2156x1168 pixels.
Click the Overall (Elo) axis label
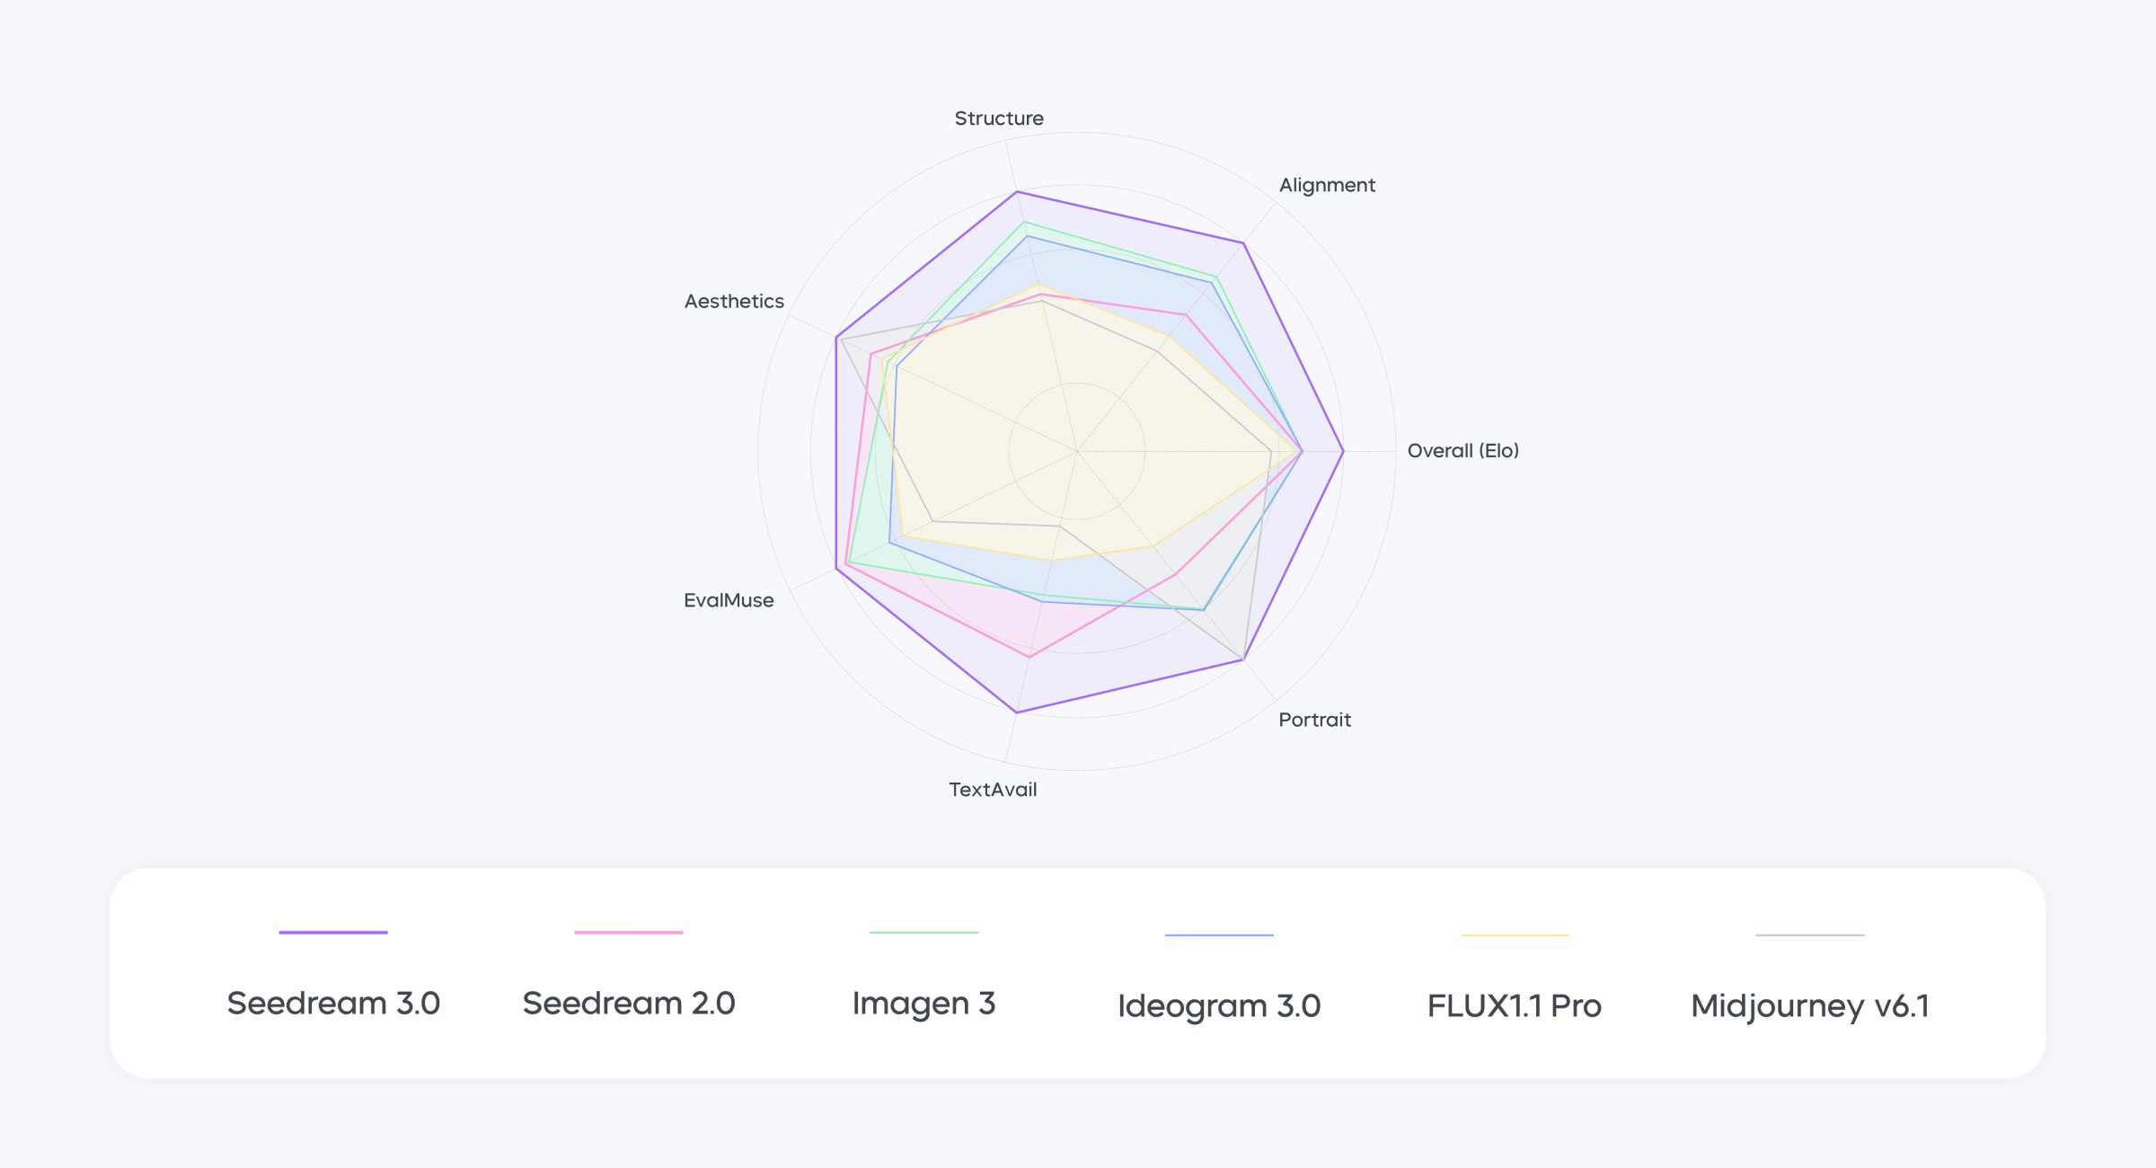[1462, 451]
